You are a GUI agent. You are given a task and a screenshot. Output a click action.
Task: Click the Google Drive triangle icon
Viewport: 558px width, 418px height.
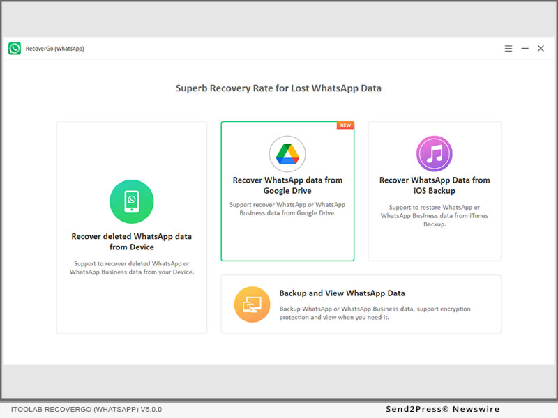[287, 154]
